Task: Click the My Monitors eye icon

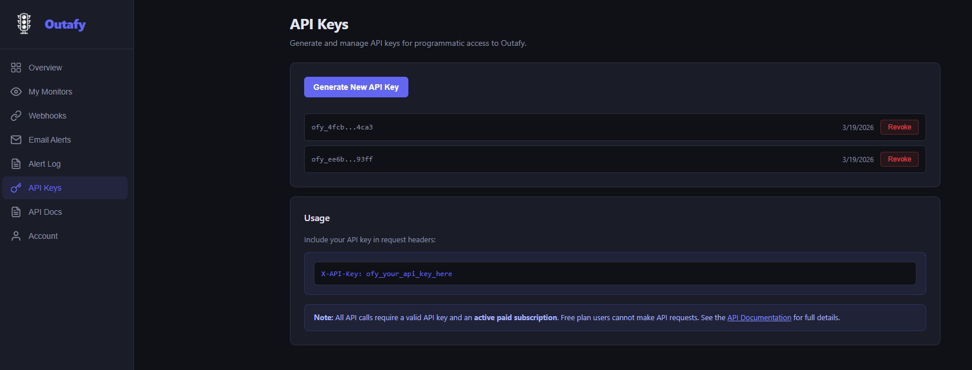Action: click(x=16, y=92)
